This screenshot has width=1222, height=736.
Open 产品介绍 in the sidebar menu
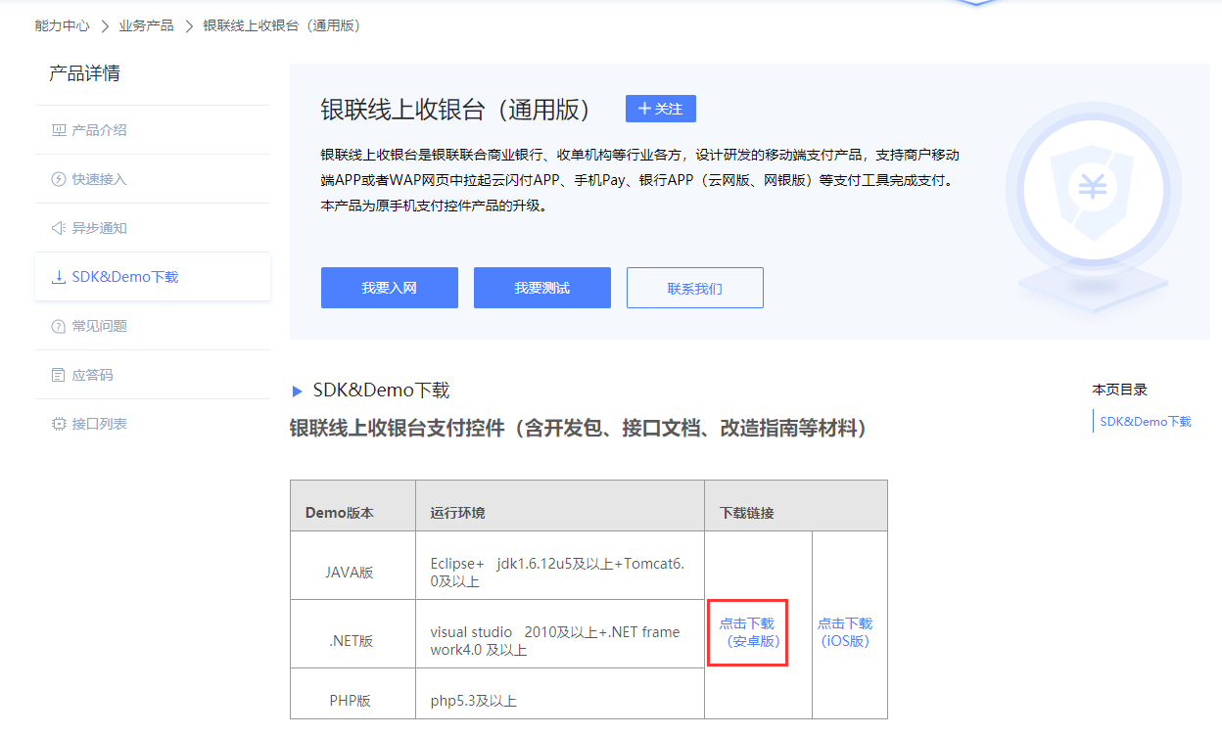click(153, 130)
